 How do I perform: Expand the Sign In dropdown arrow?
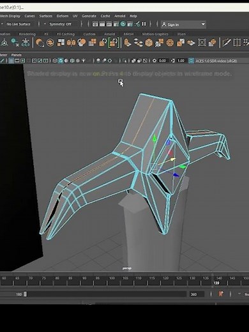[203, 24]
